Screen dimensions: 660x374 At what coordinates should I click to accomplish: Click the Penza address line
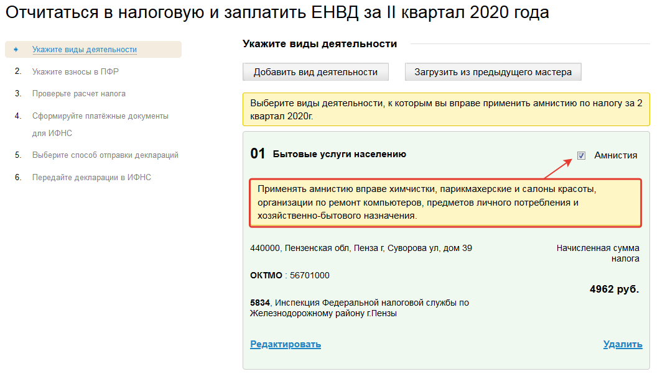[x=361, y=249]
